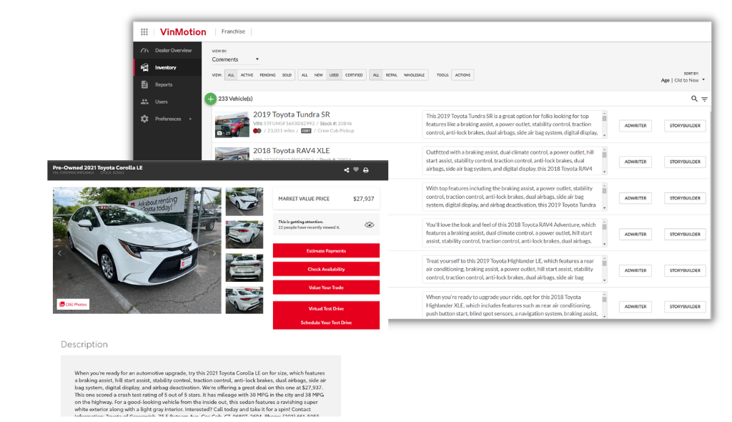Image resolution: width=732 pixels, height=422 pixels.
Task: Open the ACTIONS tools button
Action: click(x=463, y=75)
